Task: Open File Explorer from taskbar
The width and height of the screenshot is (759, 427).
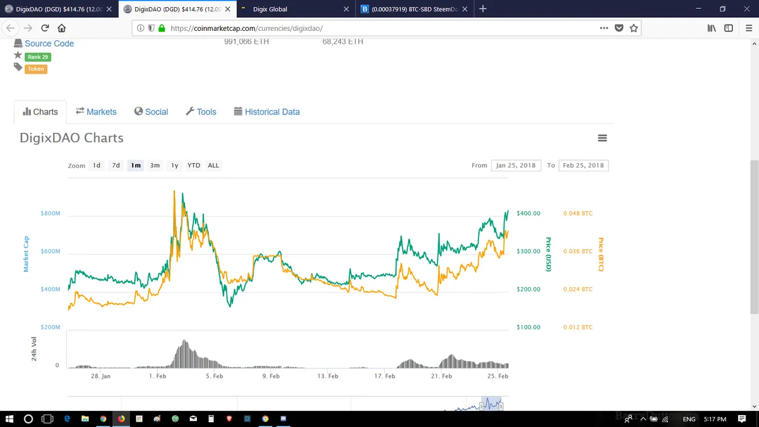Action: tap(85, 419)
